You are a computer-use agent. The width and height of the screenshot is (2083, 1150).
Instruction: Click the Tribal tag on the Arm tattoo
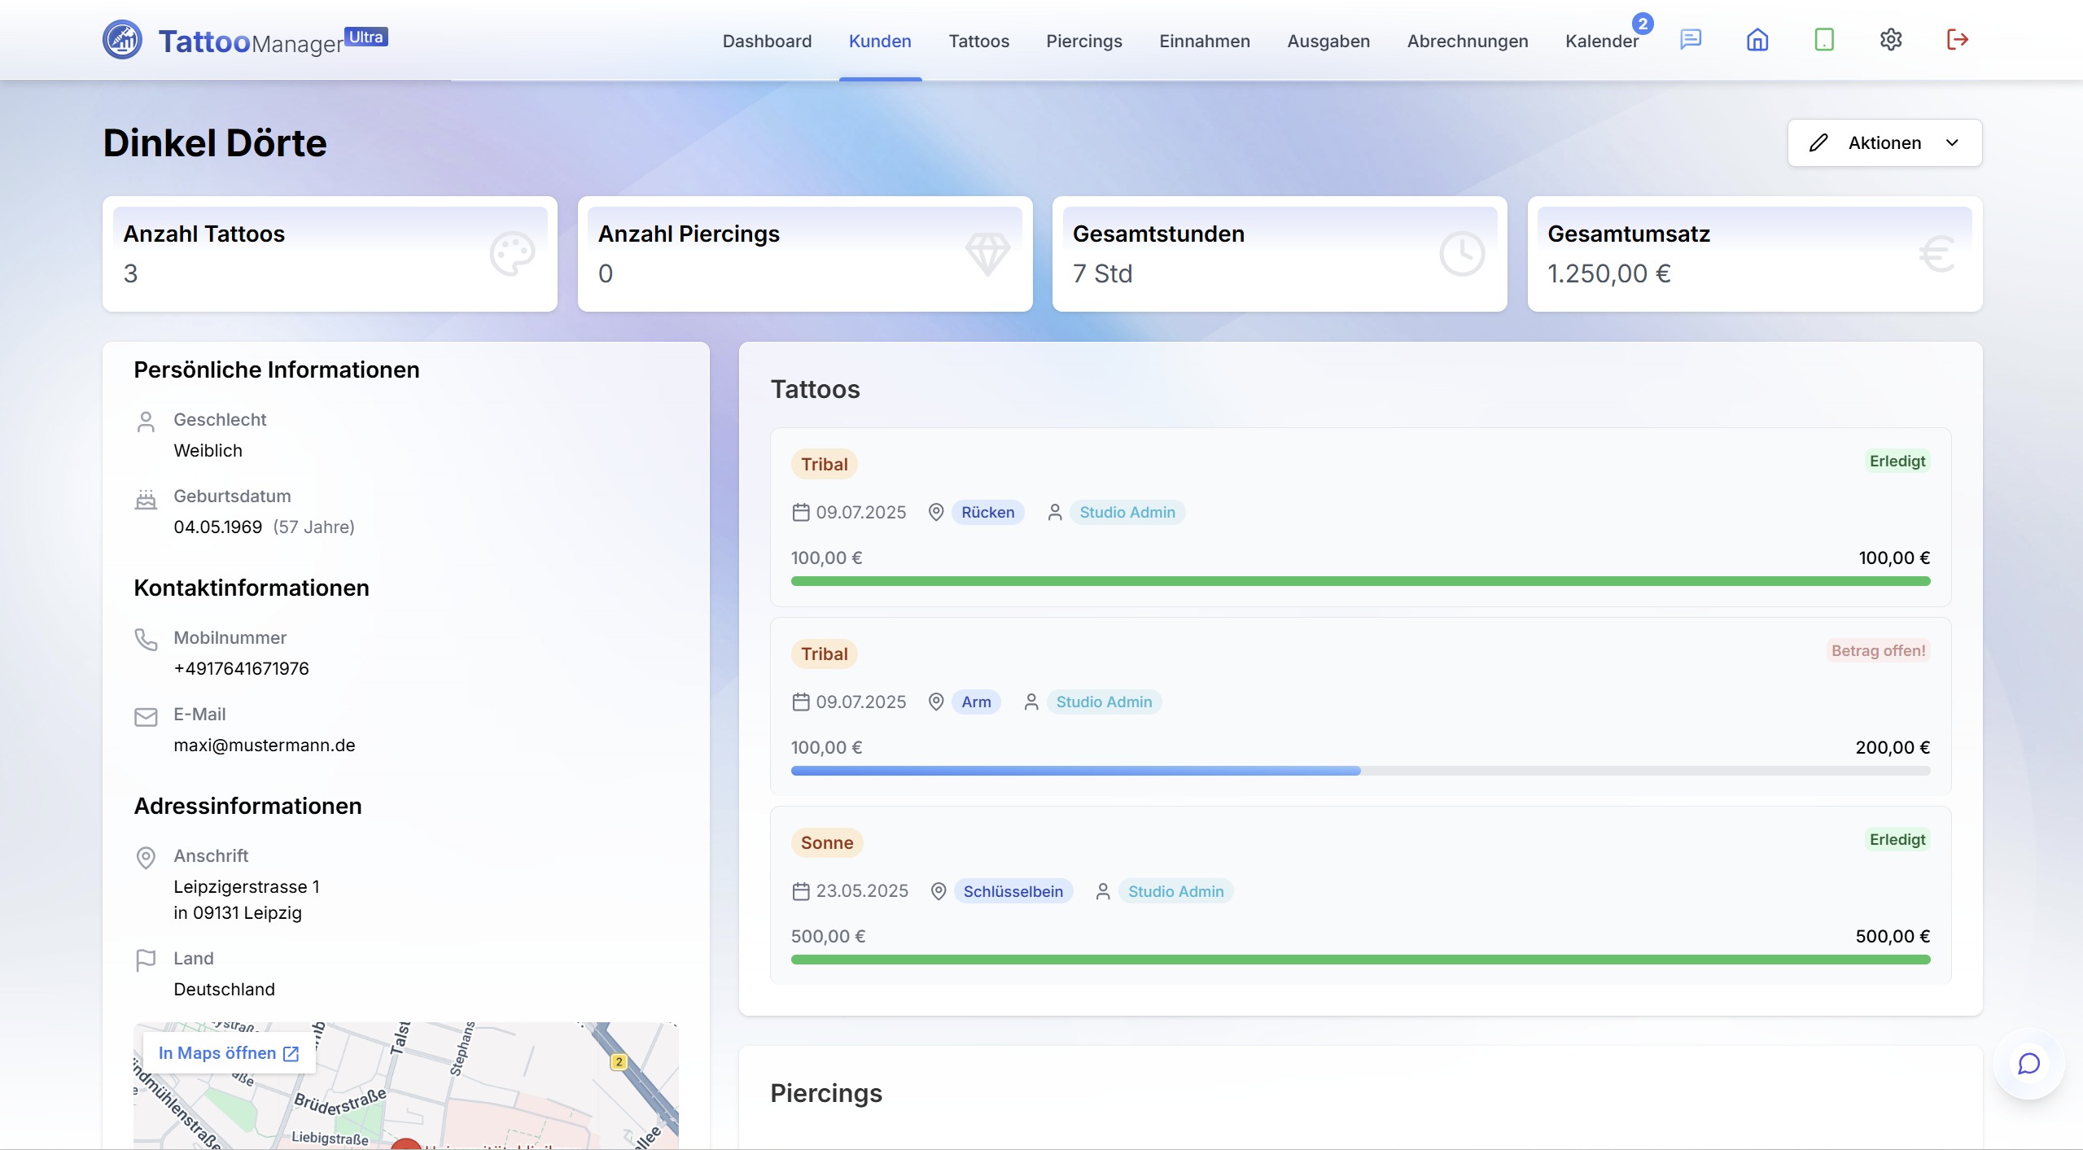(x=824, y=654)
